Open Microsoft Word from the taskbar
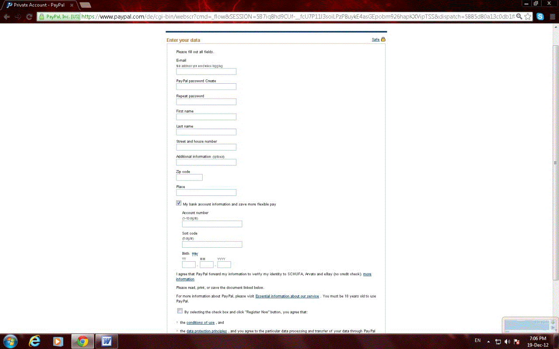Image resolution: width=559 pixels, height=349 pixels. (106, 341)
